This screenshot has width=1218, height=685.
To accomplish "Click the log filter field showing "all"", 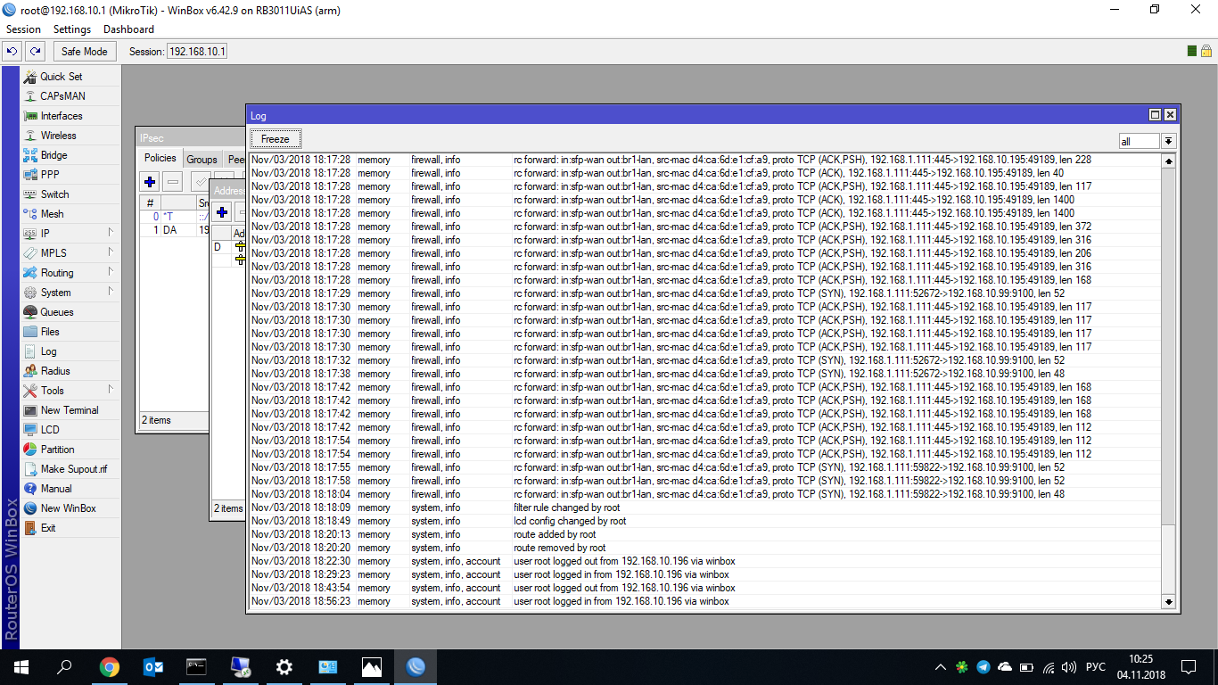I will [1140, 141].
